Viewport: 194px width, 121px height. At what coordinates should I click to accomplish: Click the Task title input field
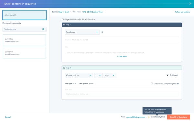(122, 94)
